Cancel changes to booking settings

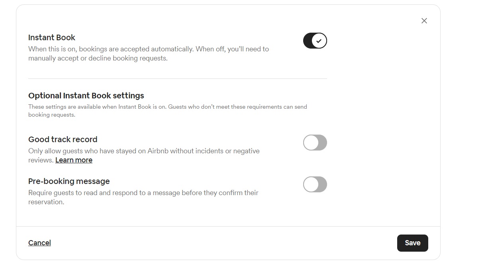coord(39,242)
